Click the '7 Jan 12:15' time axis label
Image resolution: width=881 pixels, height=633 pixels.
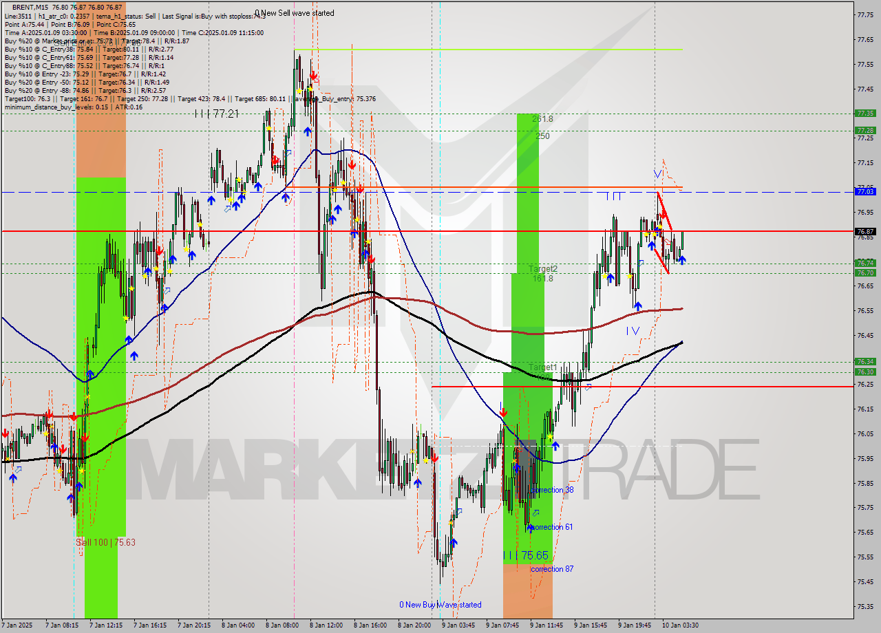pyautogui.click(x=106, y=625)
